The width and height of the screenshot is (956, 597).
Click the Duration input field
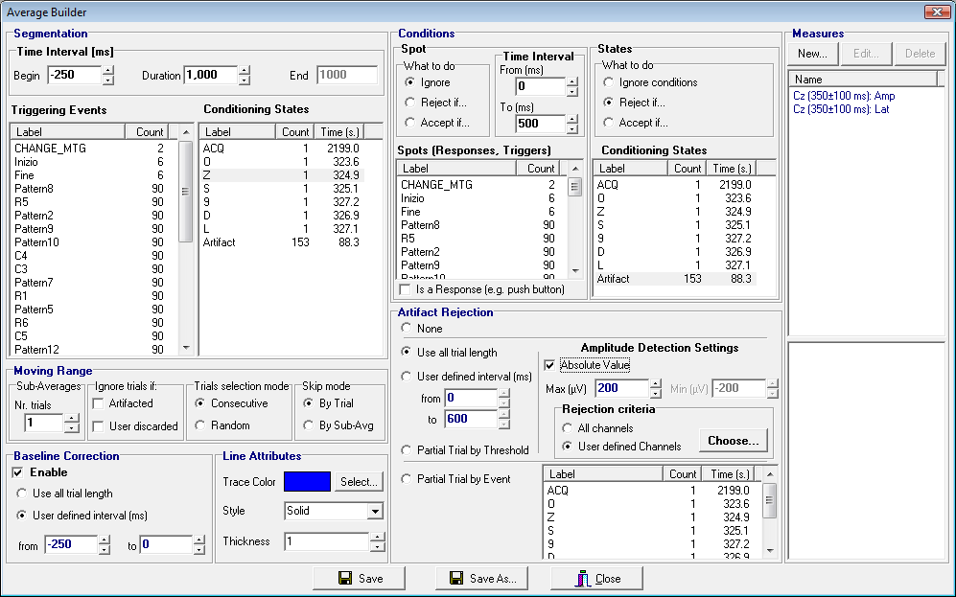pos(210,75)
